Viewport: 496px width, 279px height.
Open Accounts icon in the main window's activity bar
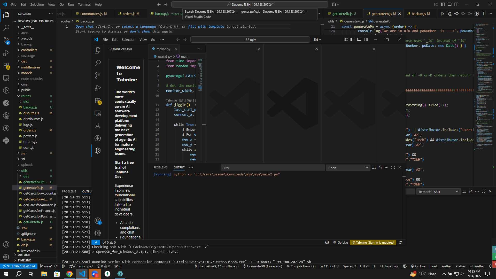click(x=6, y=244)
